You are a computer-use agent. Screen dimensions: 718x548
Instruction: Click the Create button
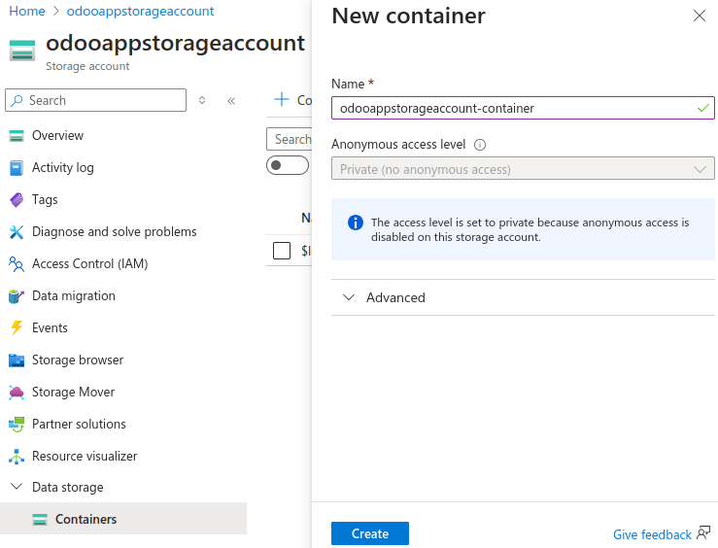pos(369,533)
